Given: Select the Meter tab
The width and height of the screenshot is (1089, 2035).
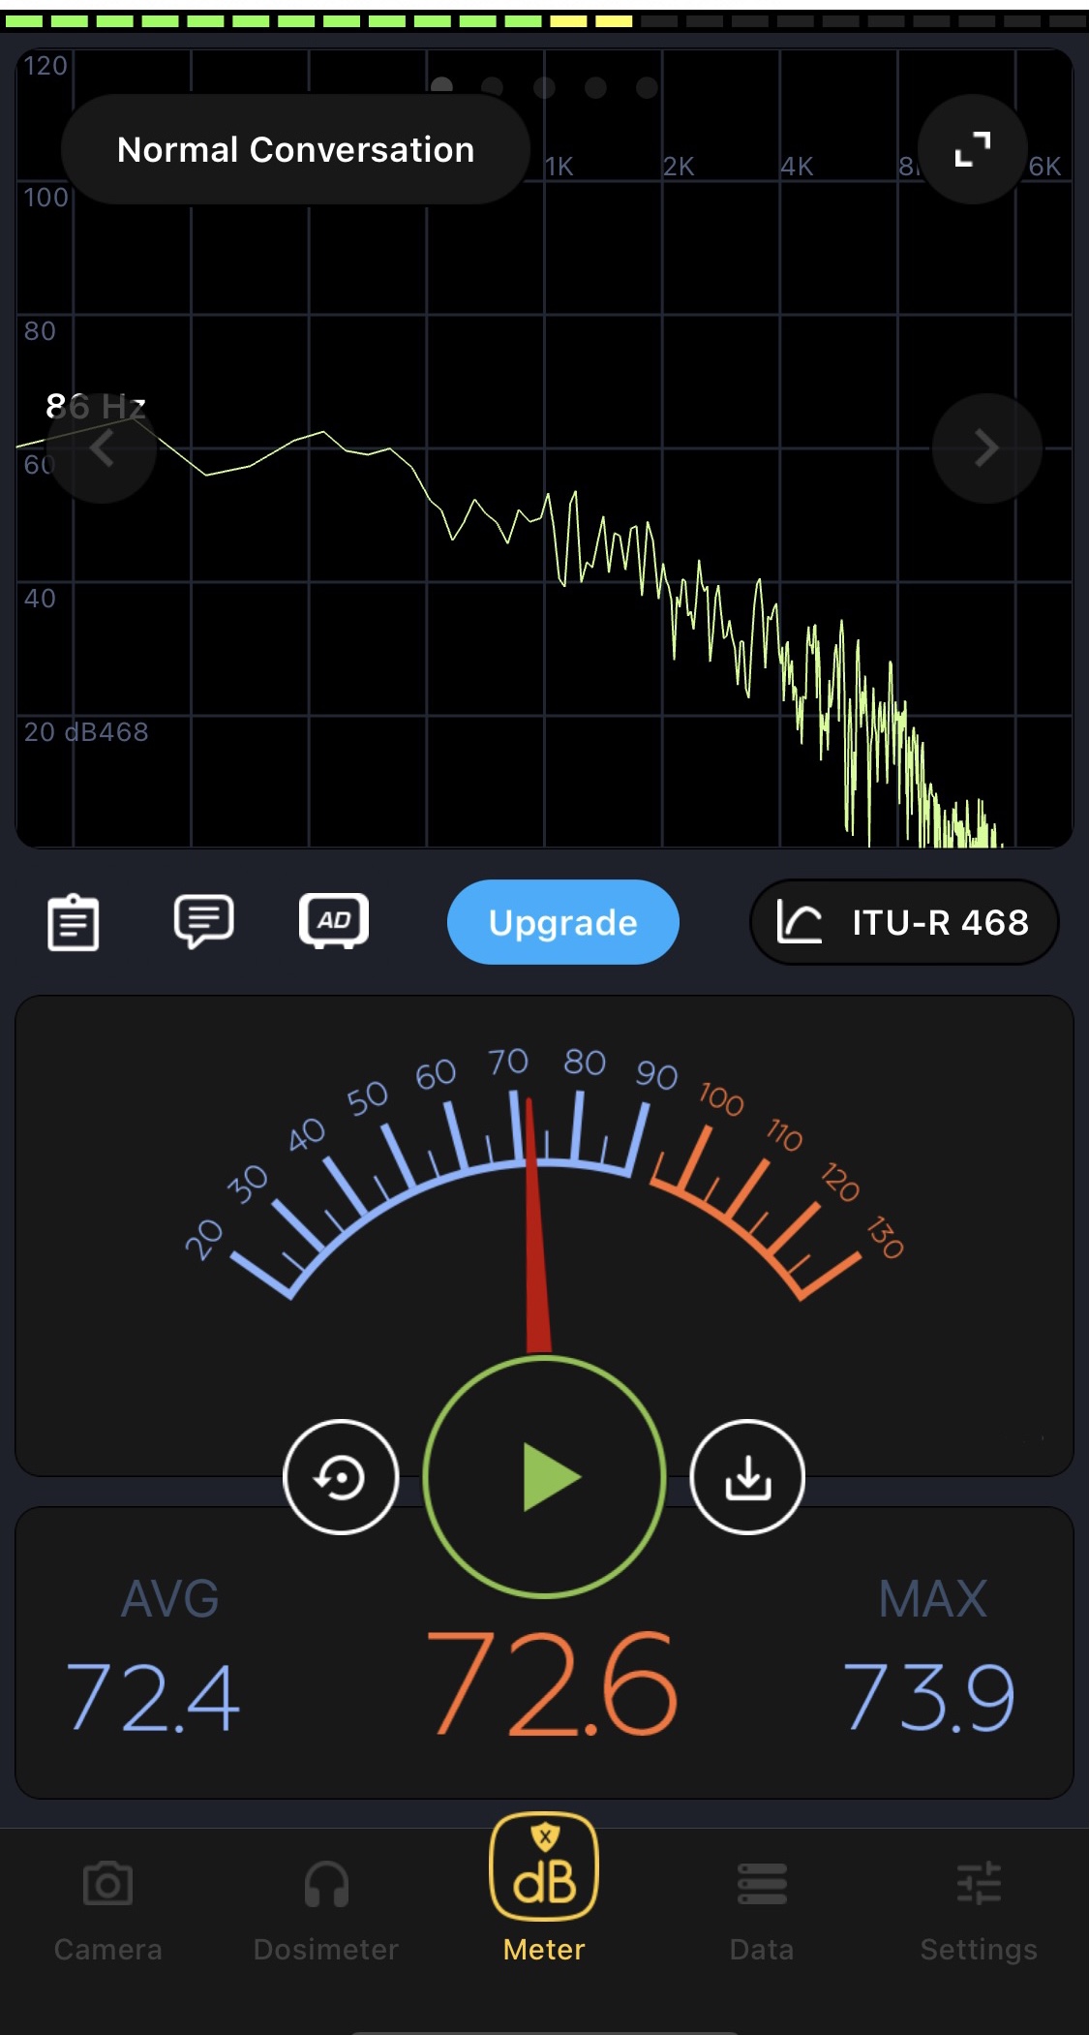Looking at the screenshot, I should pyautogui.click(x=544, y=1889).
